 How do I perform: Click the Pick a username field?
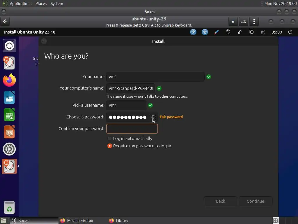click(x=126, y=105)
